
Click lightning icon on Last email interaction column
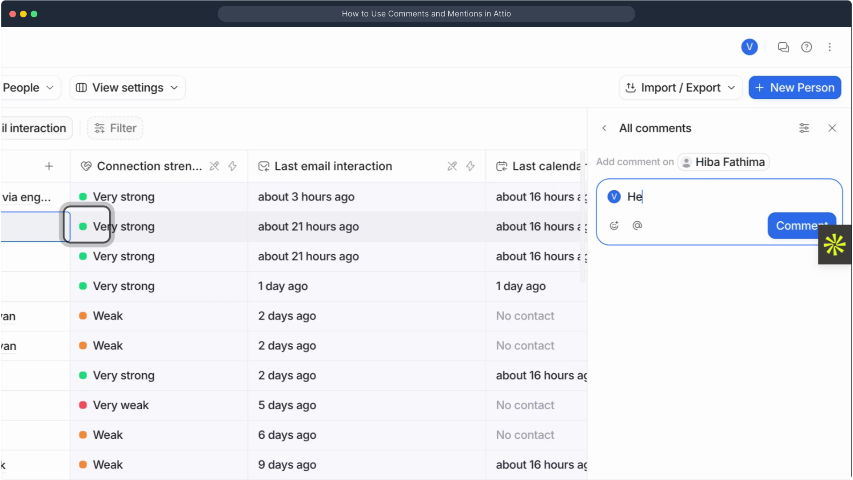(x=470, y=166)
